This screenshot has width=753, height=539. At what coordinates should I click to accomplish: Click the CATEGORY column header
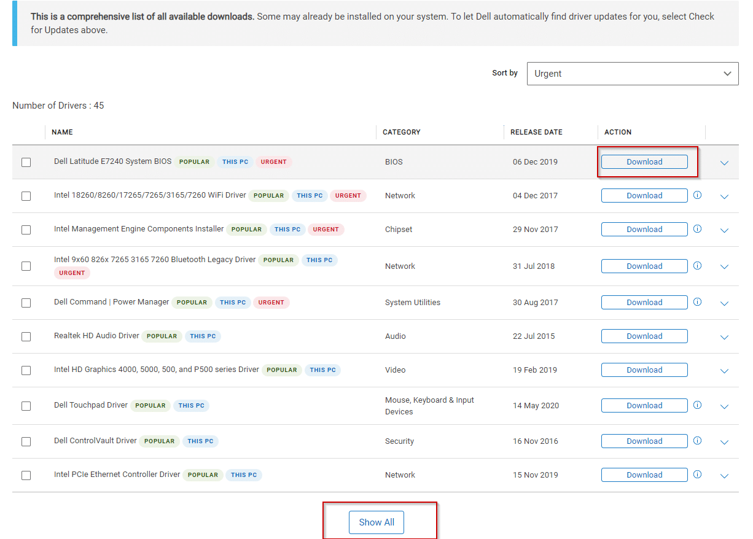coord(402,132)
